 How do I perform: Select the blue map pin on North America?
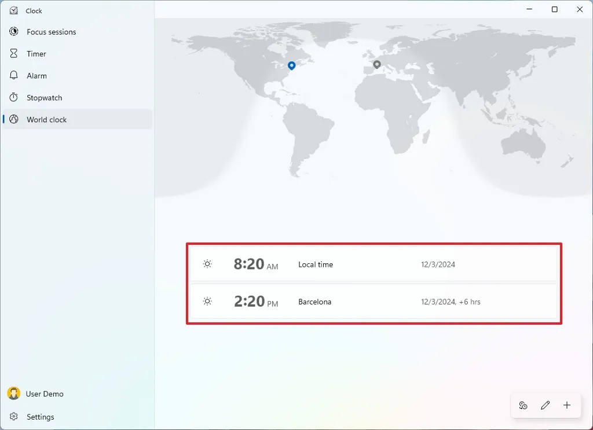[x=291, y=65]
